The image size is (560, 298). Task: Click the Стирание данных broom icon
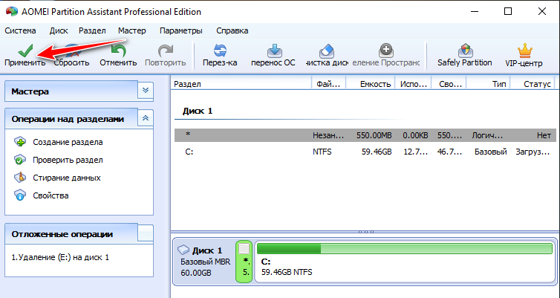(20, 178)
